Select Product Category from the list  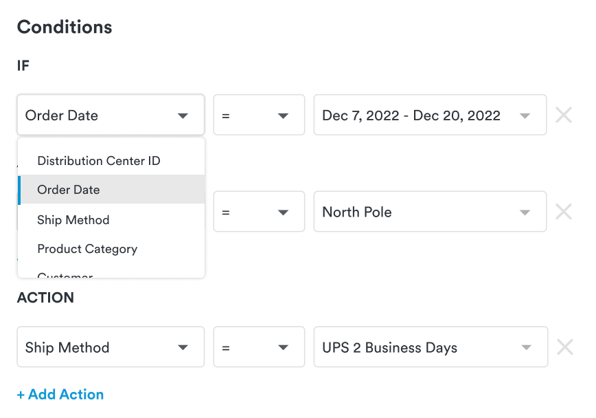87,249
